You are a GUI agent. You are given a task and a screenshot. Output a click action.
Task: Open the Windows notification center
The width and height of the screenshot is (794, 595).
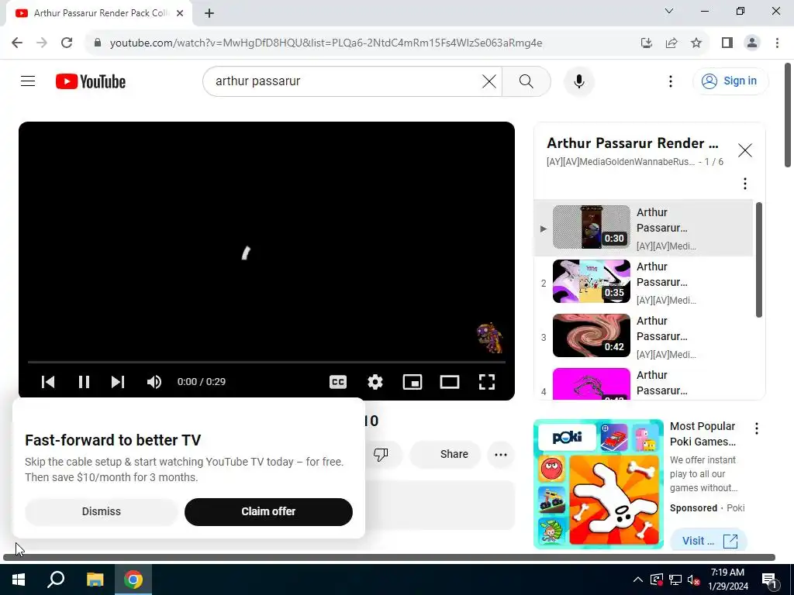click(769, 580)
